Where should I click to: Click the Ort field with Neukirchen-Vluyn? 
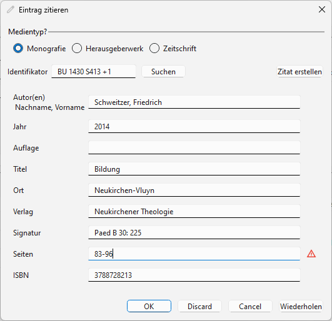tap(194, 190)
